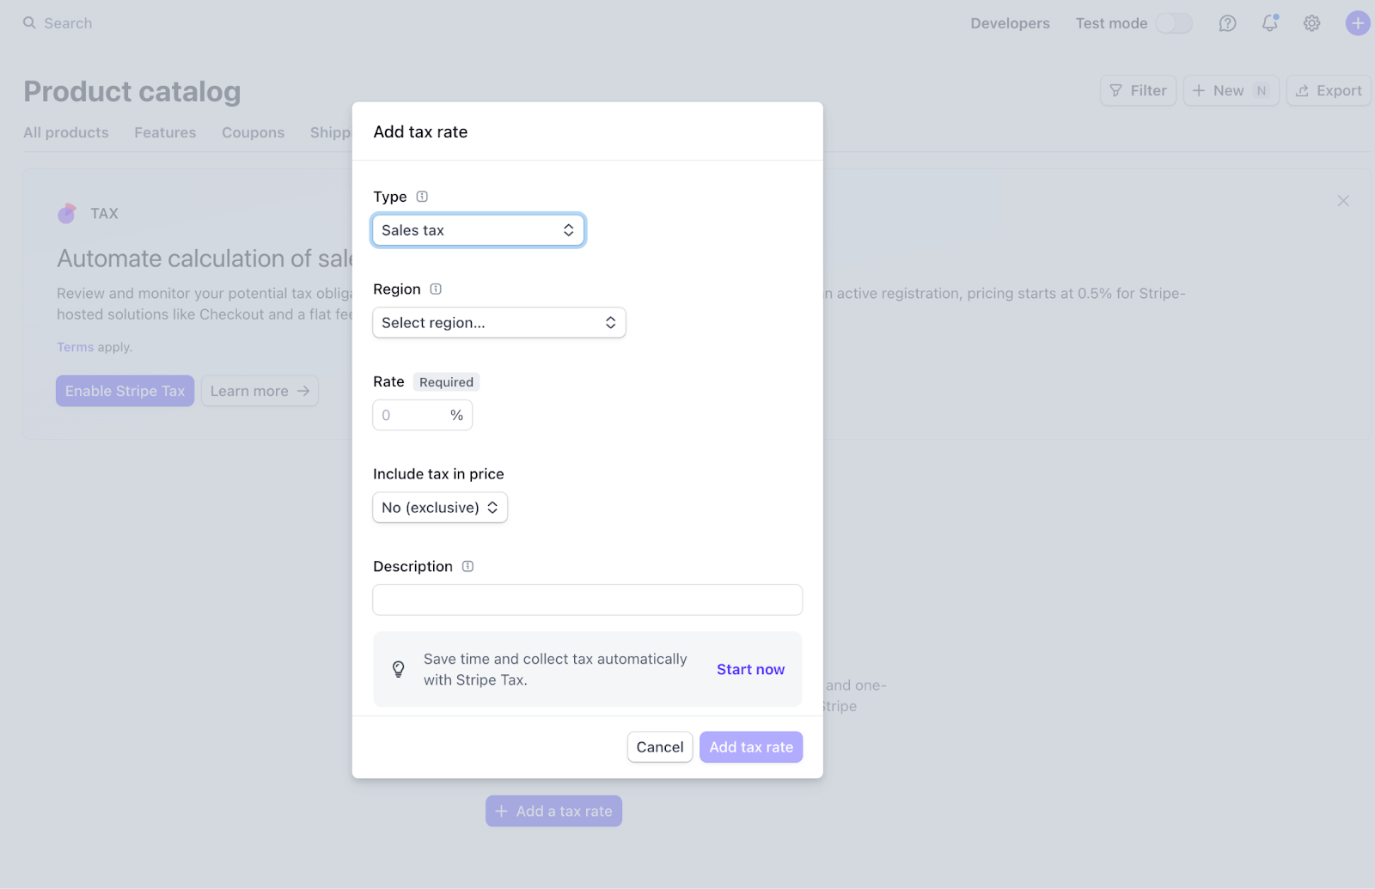Switch to the Coupons tab
1375x889 pixels.
tap(253, 132)
